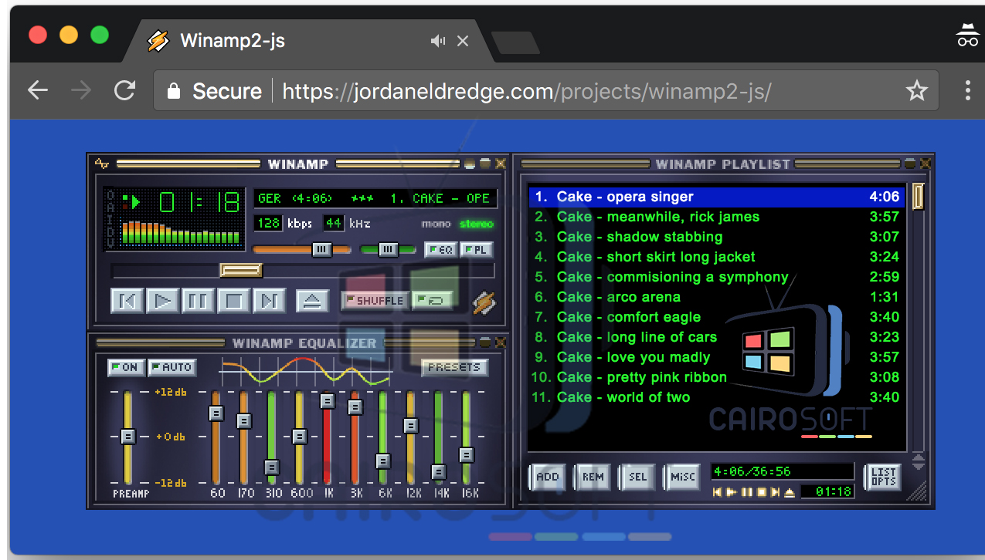Viewport: 985px width, 560px height.
Task: Click the playlist mini eject control
Action: (x=789, y=492)
